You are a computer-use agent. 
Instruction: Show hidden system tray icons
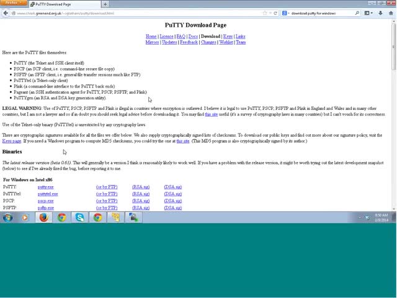tap(360, 218)
